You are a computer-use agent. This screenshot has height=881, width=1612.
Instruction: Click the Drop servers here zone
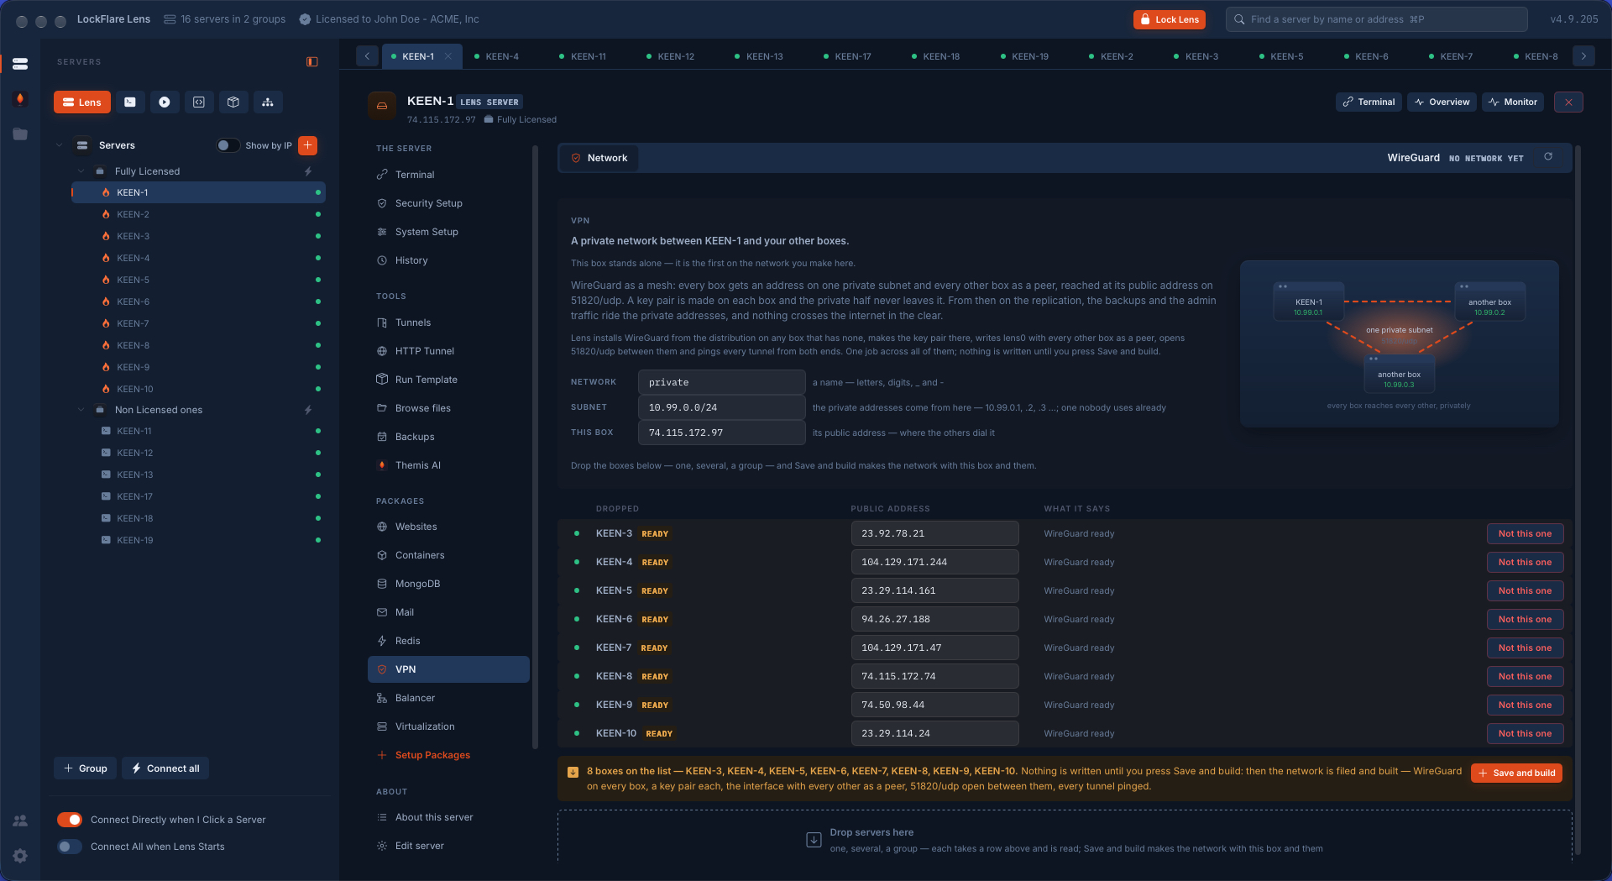[x=1065, y=836]
